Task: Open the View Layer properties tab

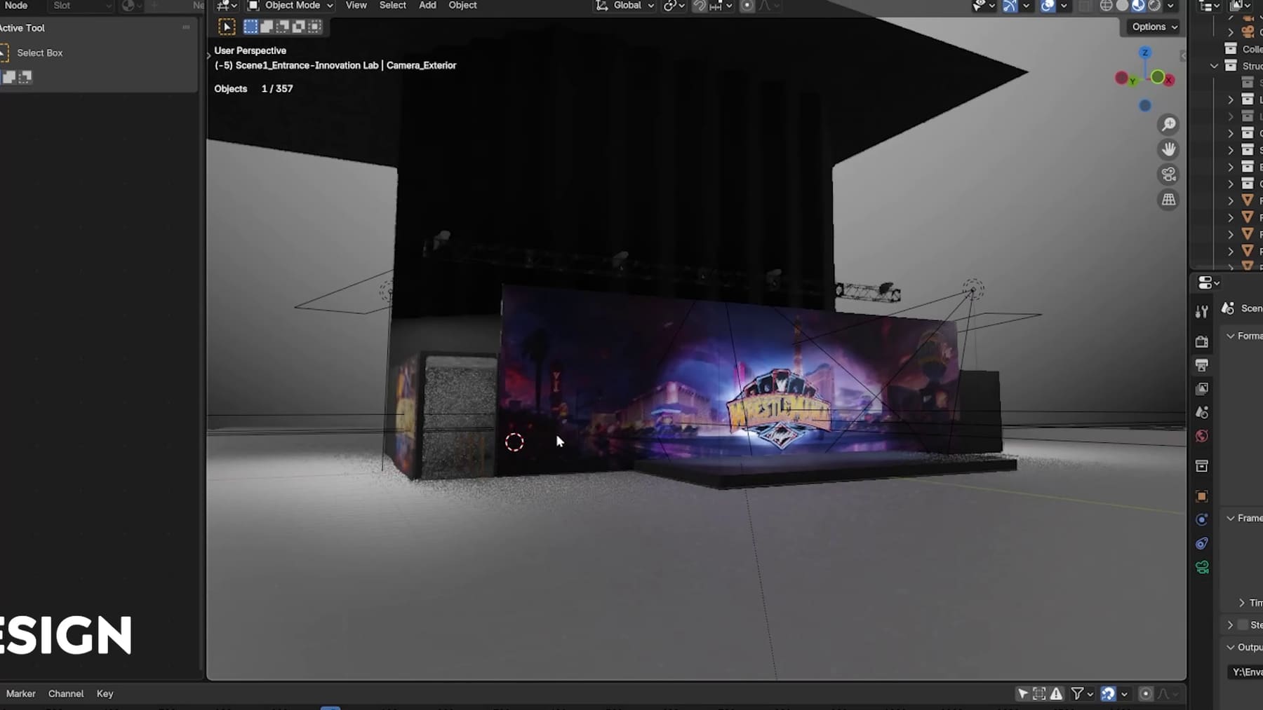Action: tap(1202, 389)
